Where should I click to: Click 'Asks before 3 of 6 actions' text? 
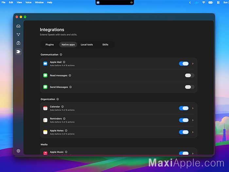62,110
